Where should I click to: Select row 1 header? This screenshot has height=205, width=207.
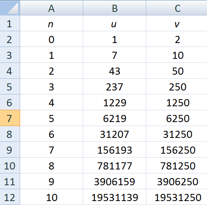click(10, 23)
